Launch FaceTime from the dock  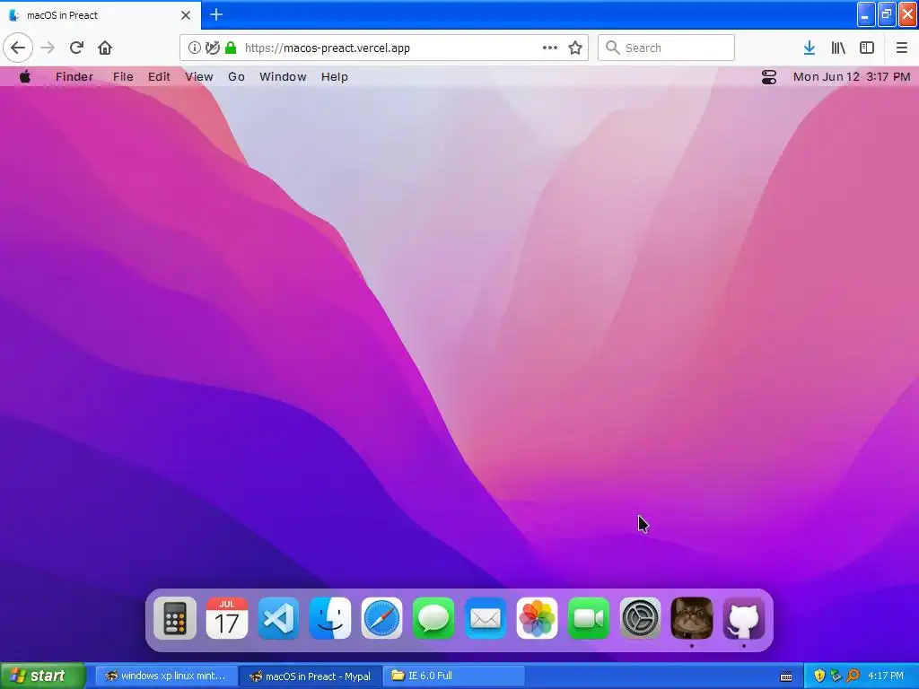[x=589, y=618]
